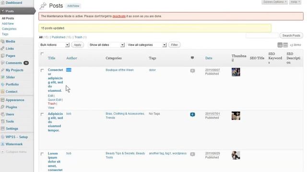The height and width of the screenshot is (172, 307).
Task: Click the Users menu icon
Action: click(2, 114)
